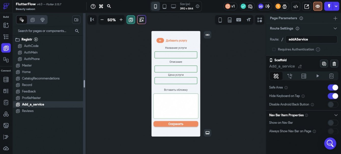Click the AI generate canvas button

[x=141, y=20]
